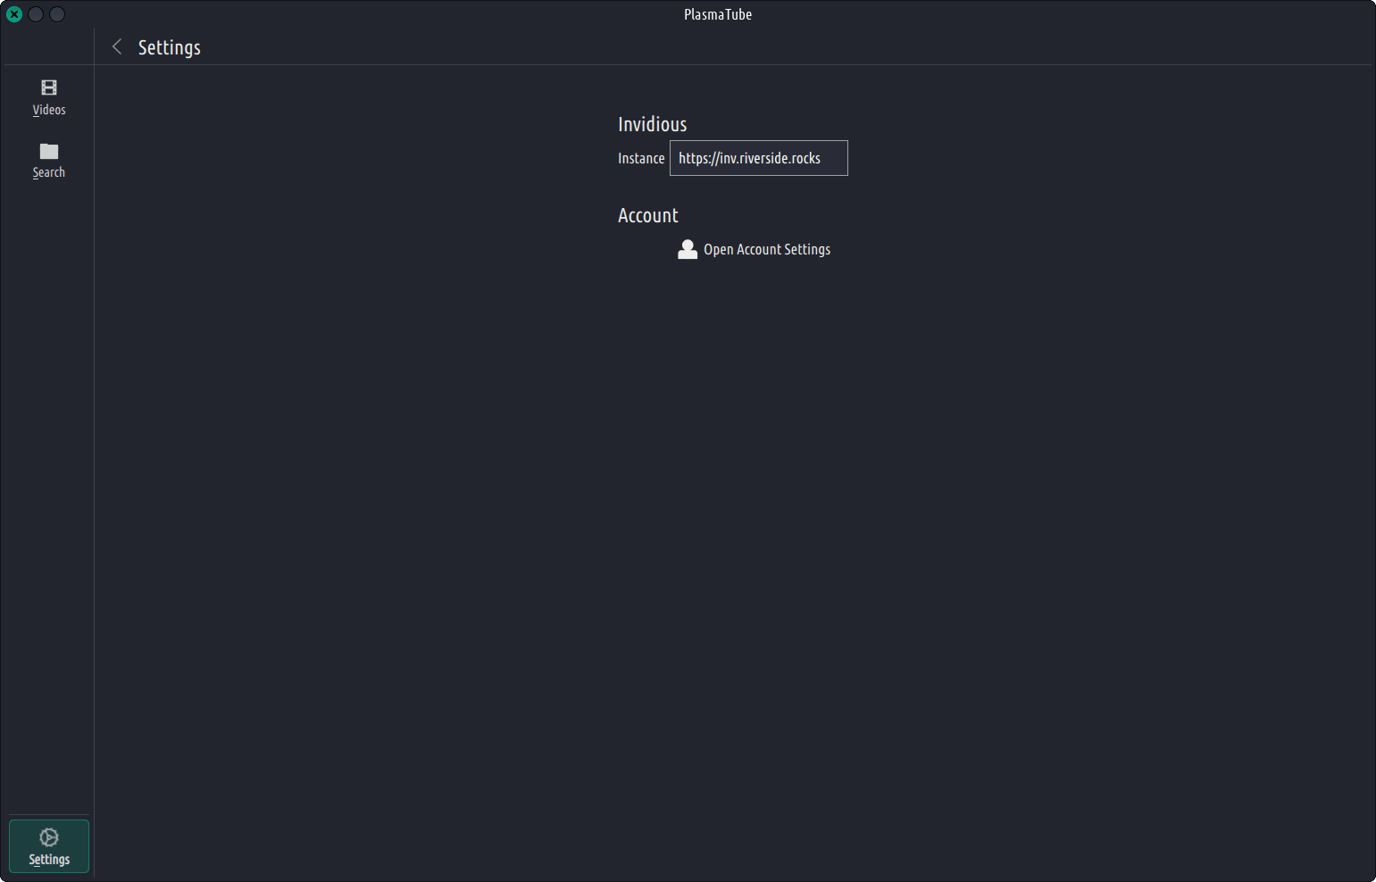Place cursor after 'rocks' in the instance URL
This screenshot has width=1376, height=882.
(822, 158)
